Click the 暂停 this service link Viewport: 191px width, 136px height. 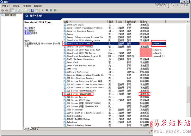[27, 31]
